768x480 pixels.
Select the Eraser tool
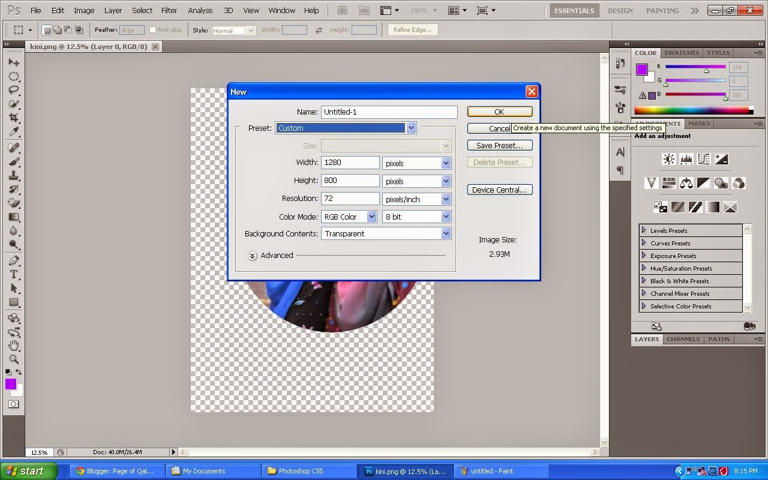[14, 203]
